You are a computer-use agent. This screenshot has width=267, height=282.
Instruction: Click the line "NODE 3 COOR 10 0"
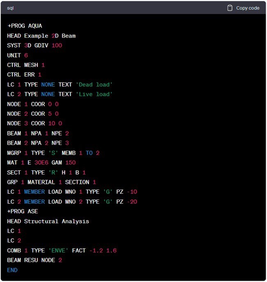click(x=34, y=124)
